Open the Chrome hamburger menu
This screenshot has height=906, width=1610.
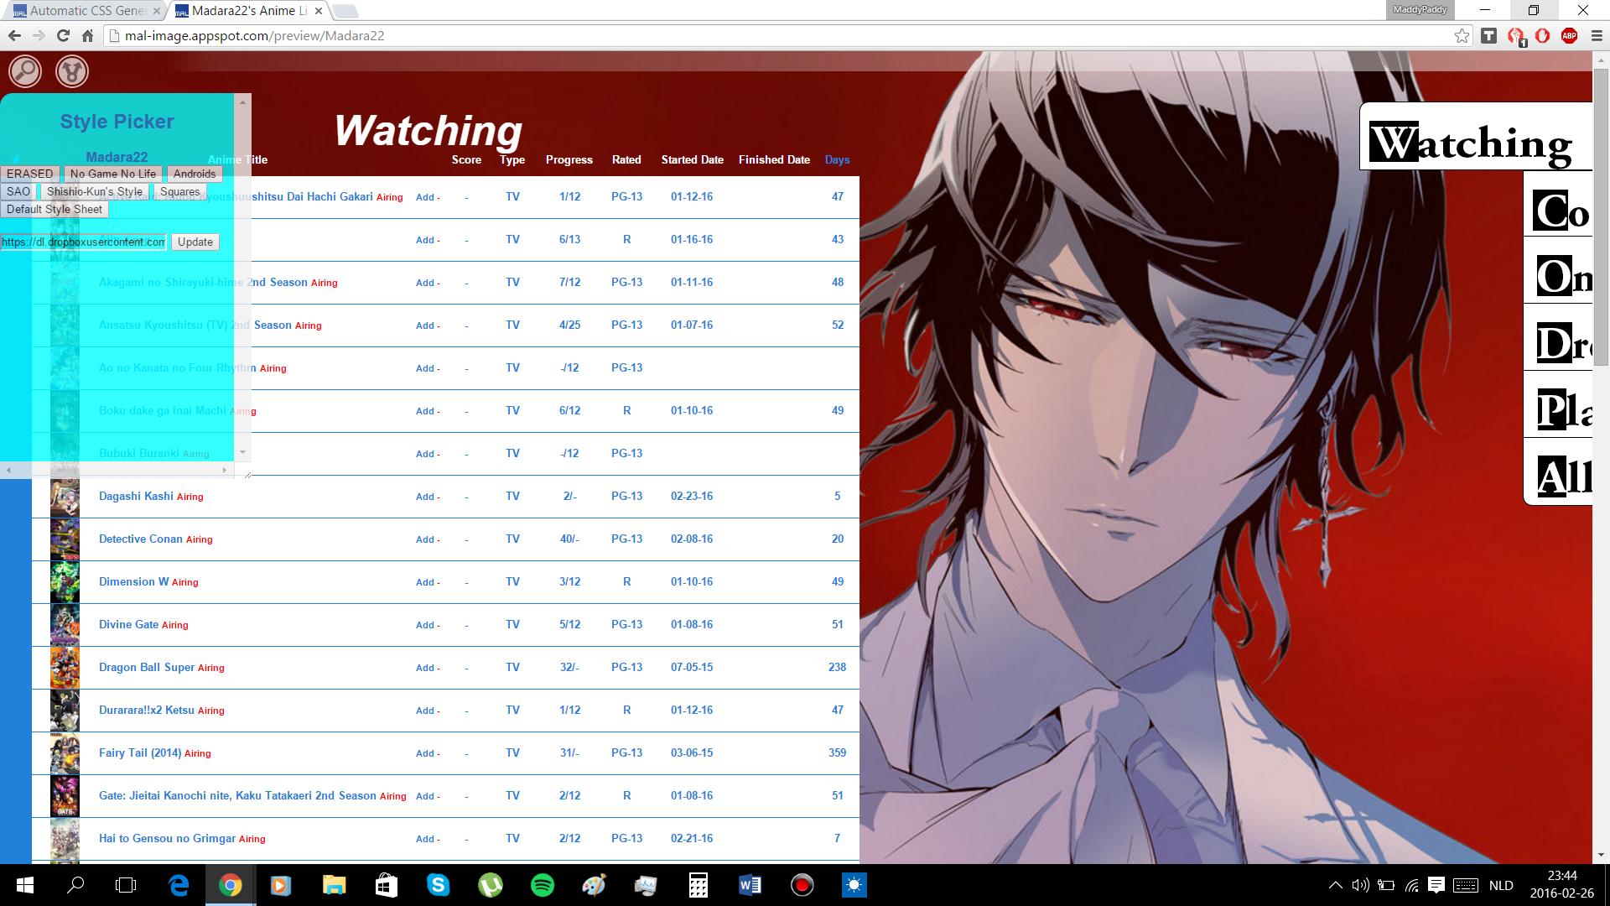point(1596,35)
